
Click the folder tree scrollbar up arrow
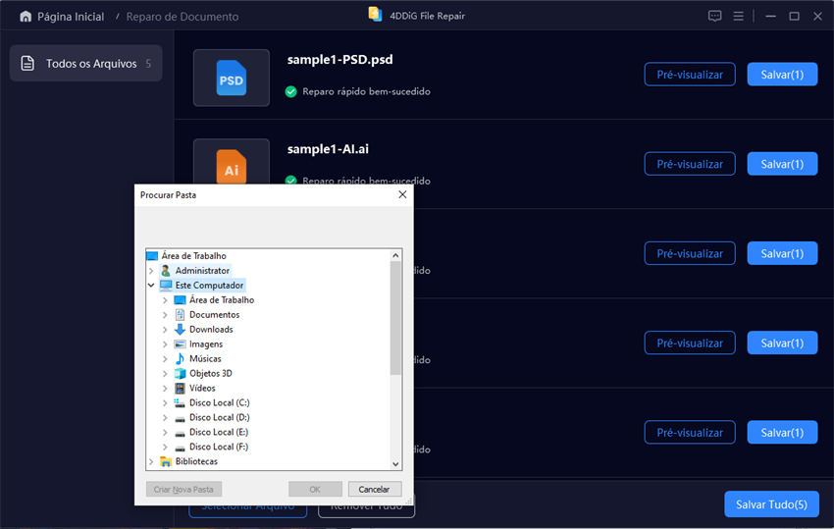coord(395,255)
